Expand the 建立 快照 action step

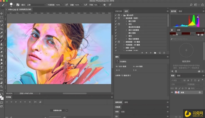click(x=126, y=21)
